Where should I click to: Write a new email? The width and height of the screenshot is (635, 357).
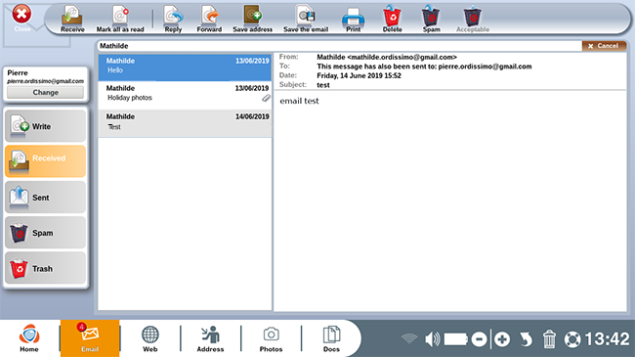pyautogui.click(x=45, y=126)
